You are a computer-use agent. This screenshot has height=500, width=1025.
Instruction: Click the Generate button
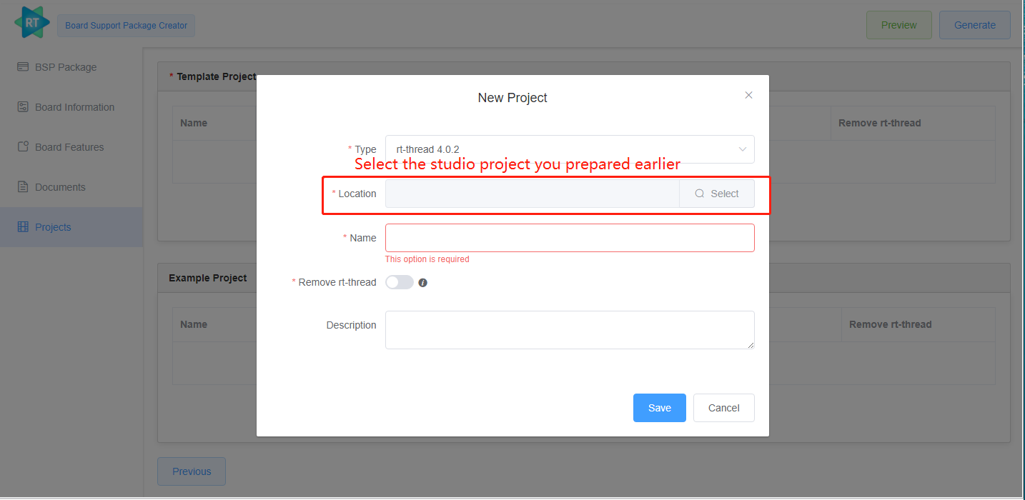(x=974, y=24)
